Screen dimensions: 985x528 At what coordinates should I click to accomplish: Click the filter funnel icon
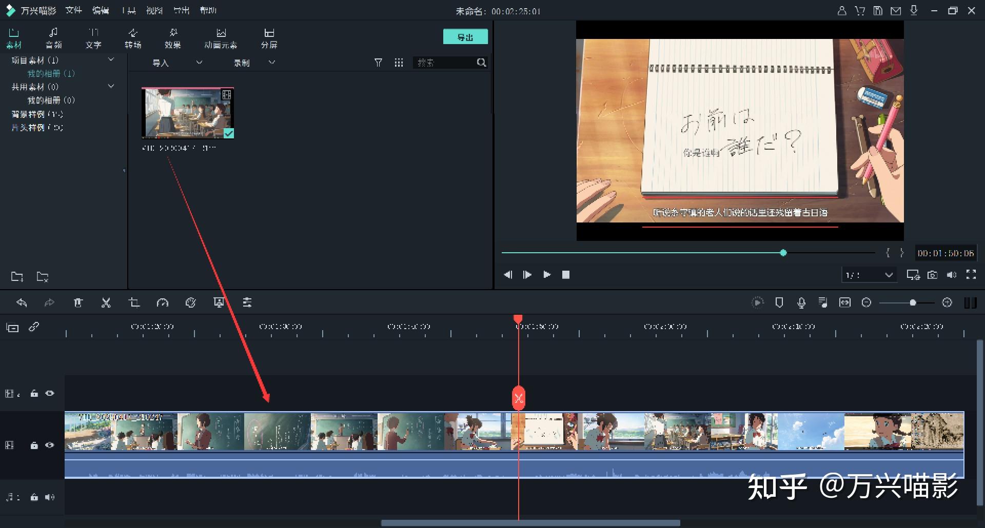coord(378,63)
